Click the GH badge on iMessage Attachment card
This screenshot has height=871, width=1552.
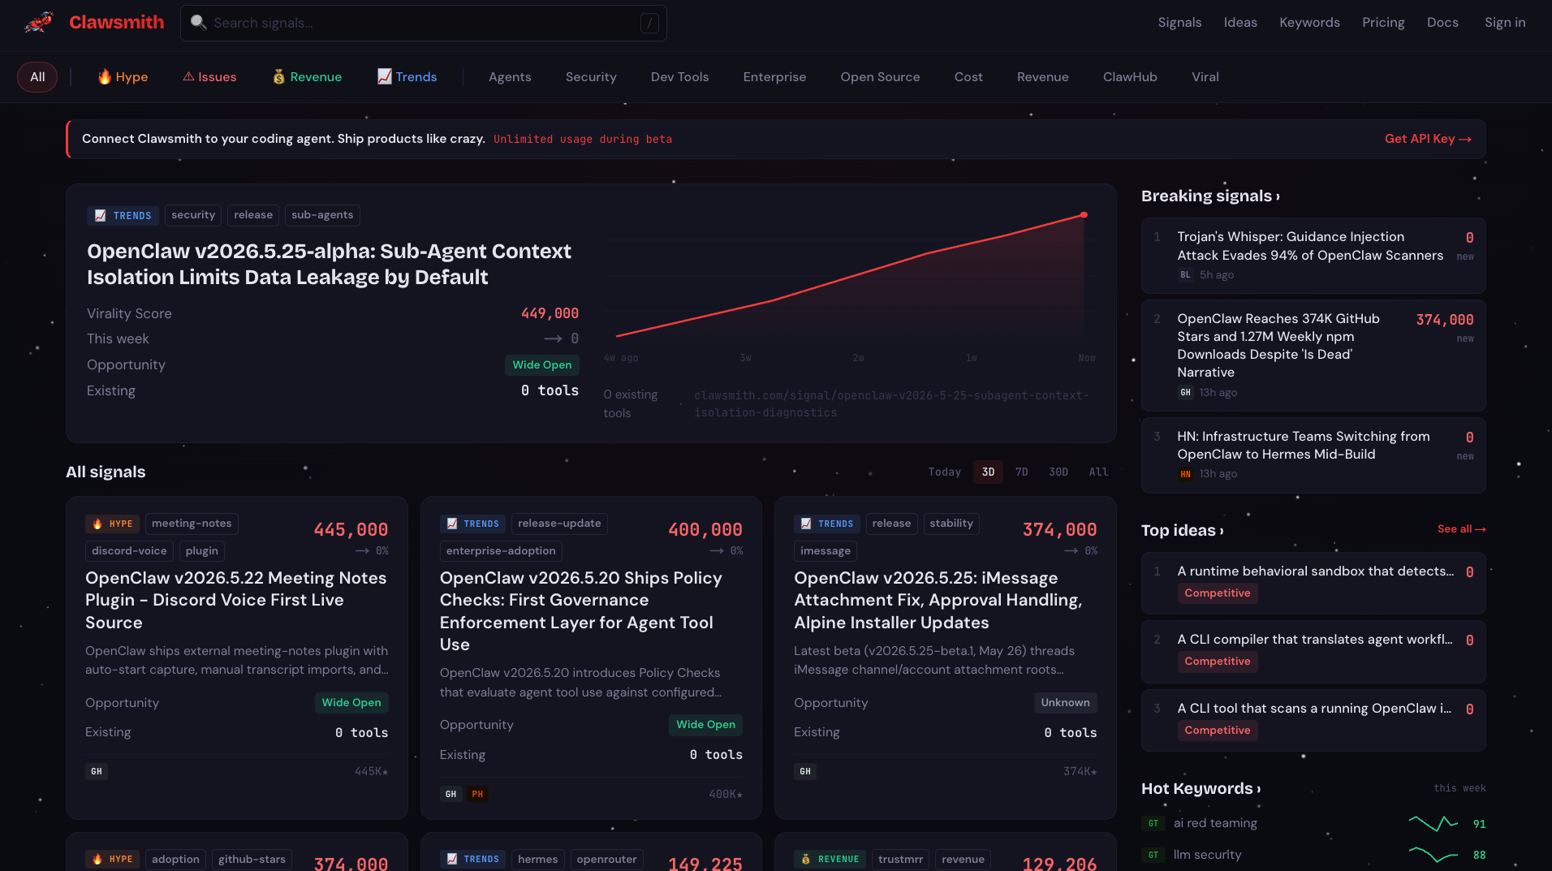point(805,771)
